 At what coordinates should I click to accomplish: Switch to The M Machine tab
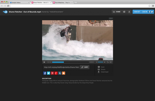(63, 3)
